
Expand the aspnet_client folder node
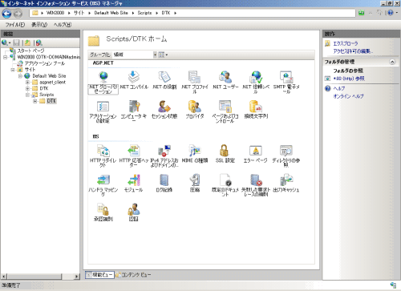pyautogui.click(x=27, y=83)
